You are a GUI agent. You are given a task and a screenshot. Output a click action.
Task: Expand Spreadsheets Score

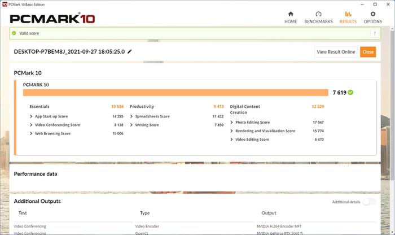coord(131,116)
